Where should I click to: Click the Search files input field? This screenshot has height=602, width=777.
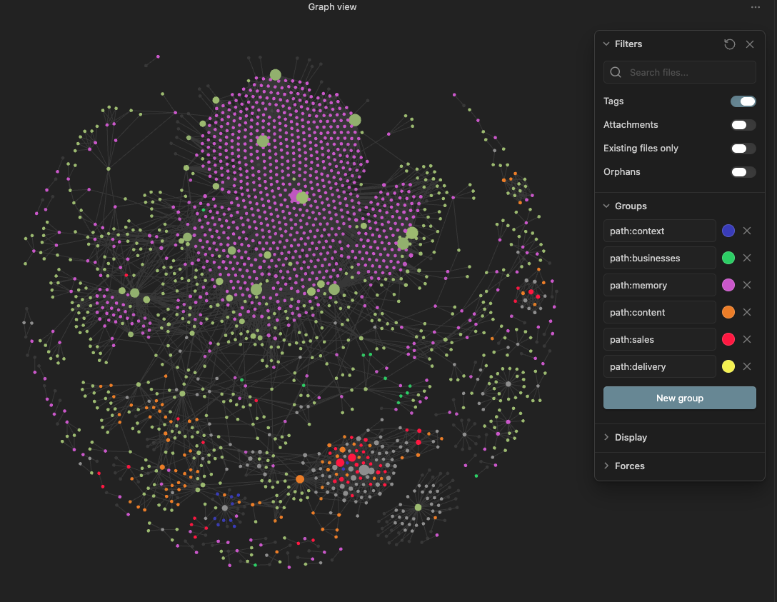678,72
